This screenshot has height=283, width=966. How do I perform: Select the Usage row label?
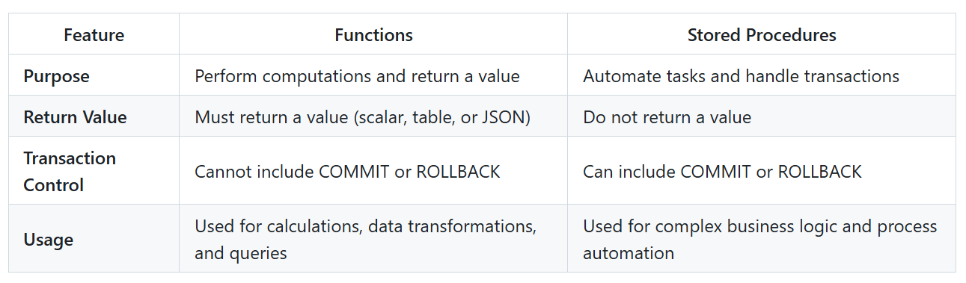48,240
